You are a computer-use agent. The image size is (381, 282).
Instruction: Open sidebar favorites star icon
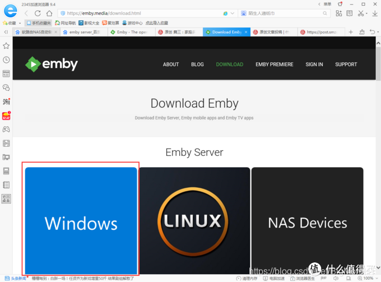click(6, 46)
